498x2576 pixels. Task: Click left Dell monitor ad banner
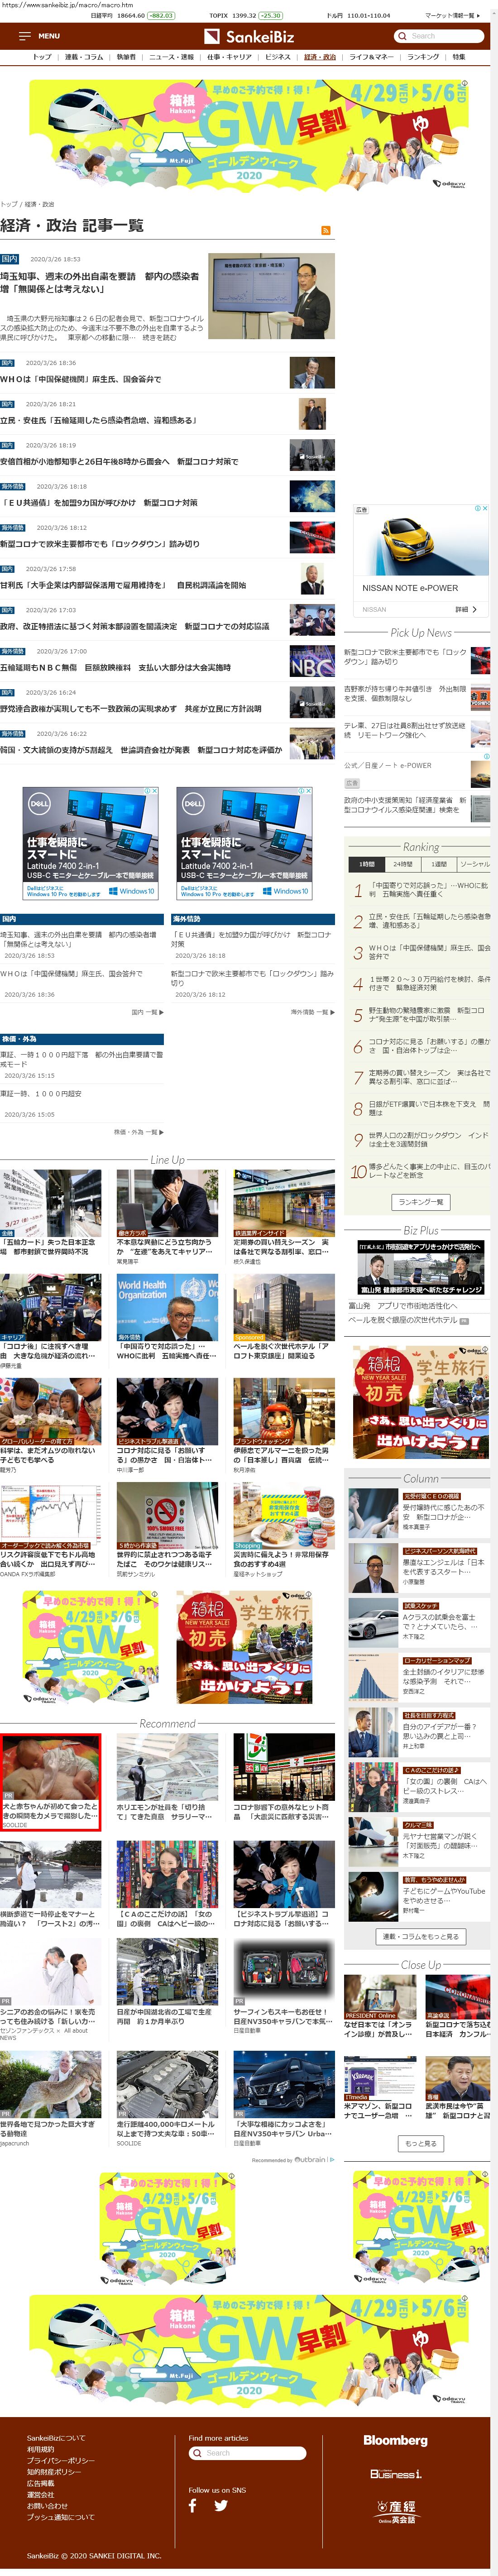[91, 844]
